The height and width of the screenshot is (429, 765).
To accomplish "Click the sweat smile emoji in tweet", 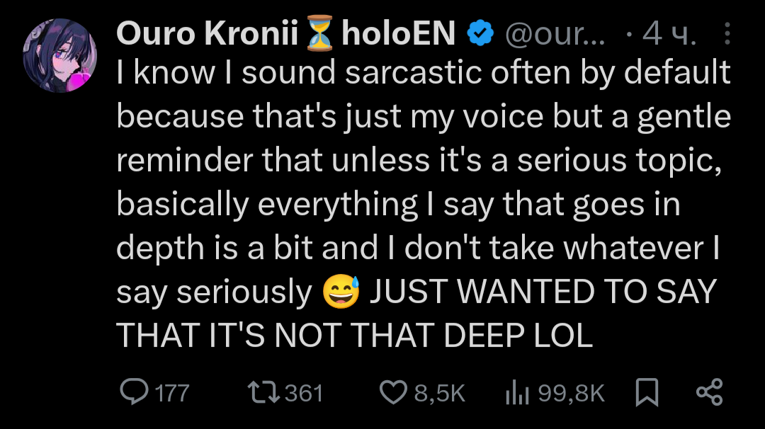I will [341, 292].
